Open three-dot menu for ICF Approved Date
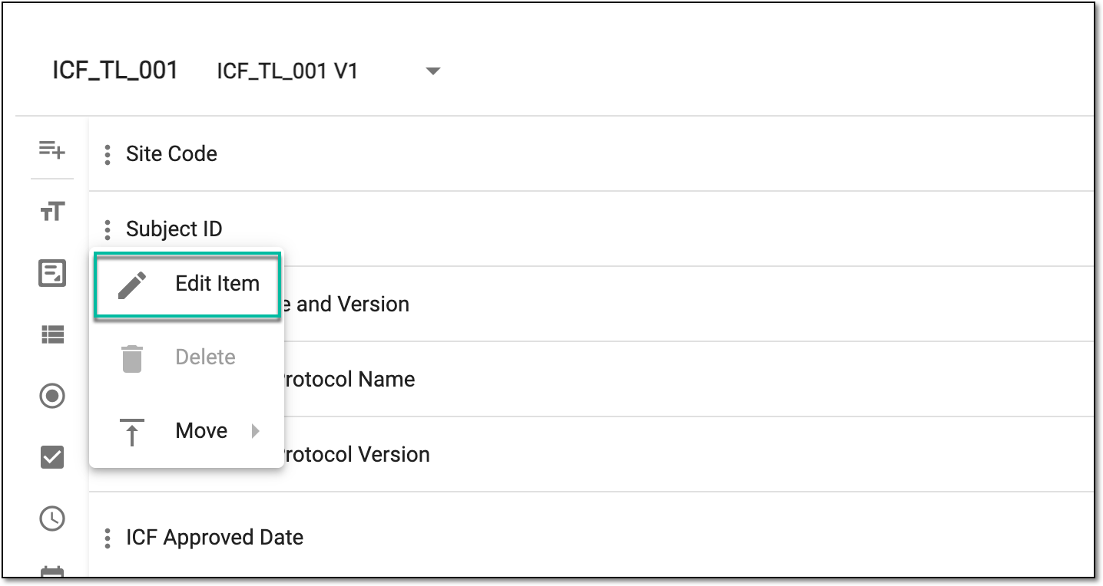1103x586 pixels. 108,538
